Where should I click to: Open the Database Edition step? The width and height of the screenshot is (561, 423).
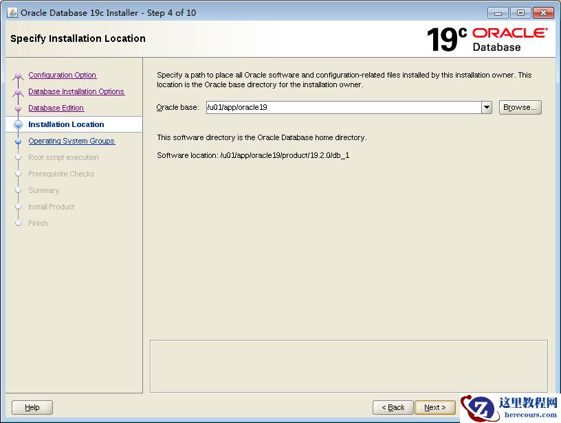(x=56, y=108)
